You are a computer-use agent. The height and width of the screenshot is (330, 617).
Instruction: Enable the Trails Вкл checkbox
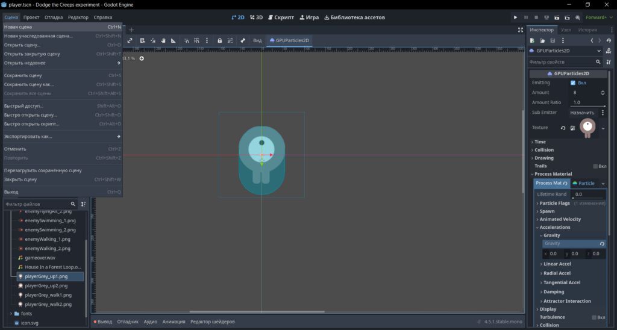(595, 166)
